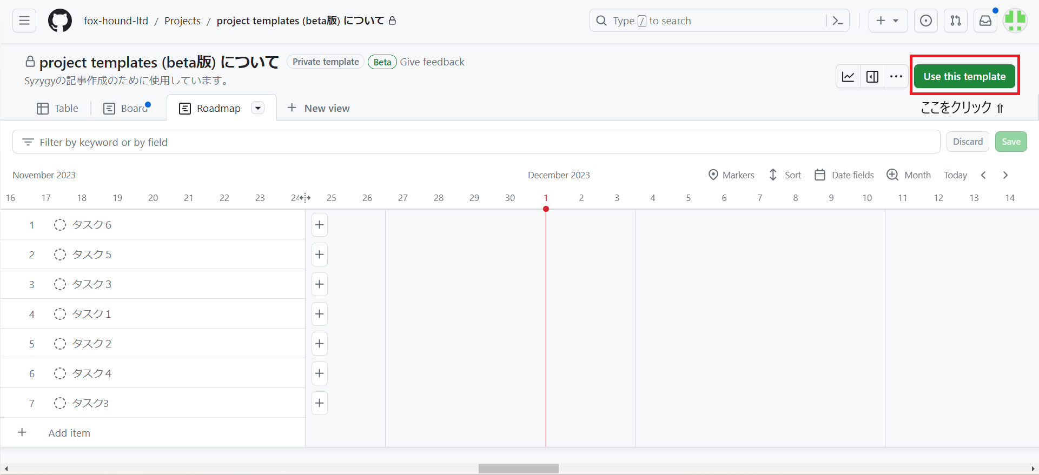The image size is (1039, 475).
Task: Open project Insights chart icon
Action: pos(848,77)
